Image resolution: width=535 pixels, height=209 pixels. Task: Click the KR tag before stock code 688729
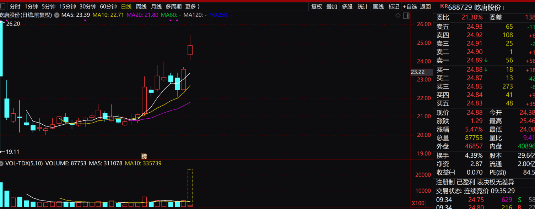point(444,6)
